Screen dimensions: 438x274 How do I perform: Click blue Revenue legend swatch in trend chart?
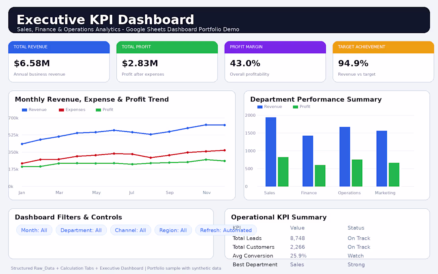[x=24, y=110]
